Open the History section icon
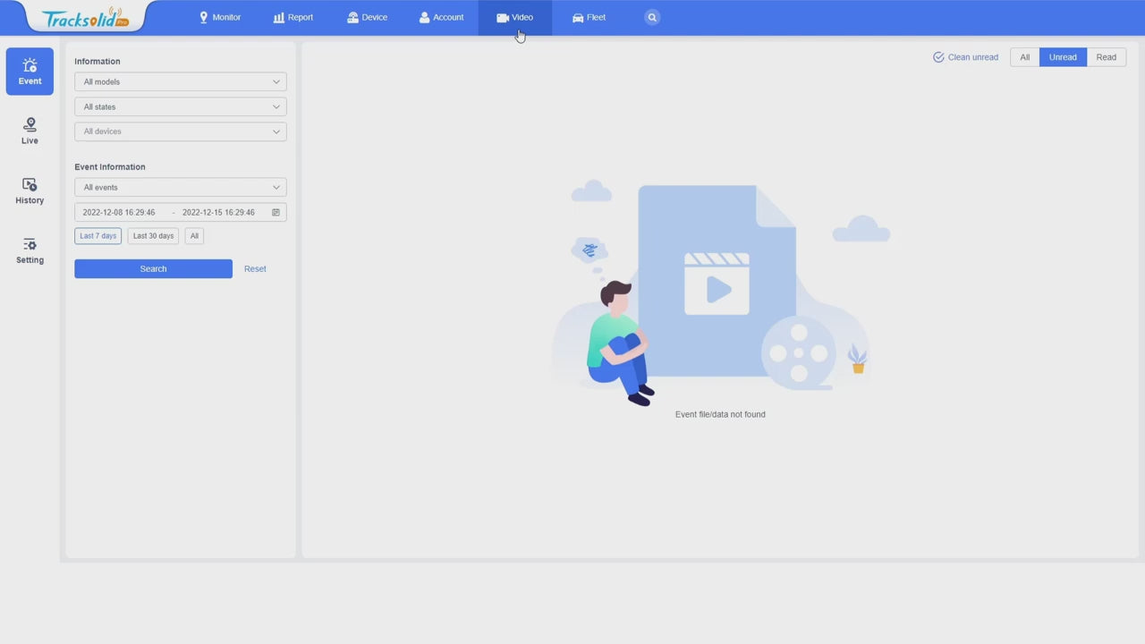This screenshot has height=644, width=1145. (30, 184)
